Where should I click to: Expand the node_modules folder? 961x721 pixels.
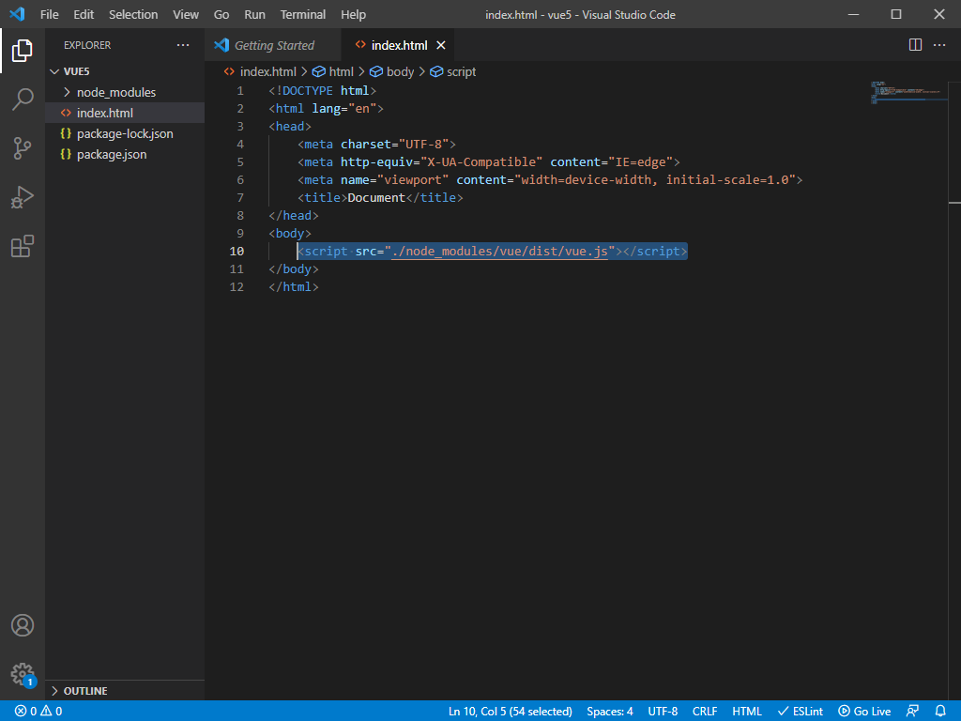click(x=116, y=92)
